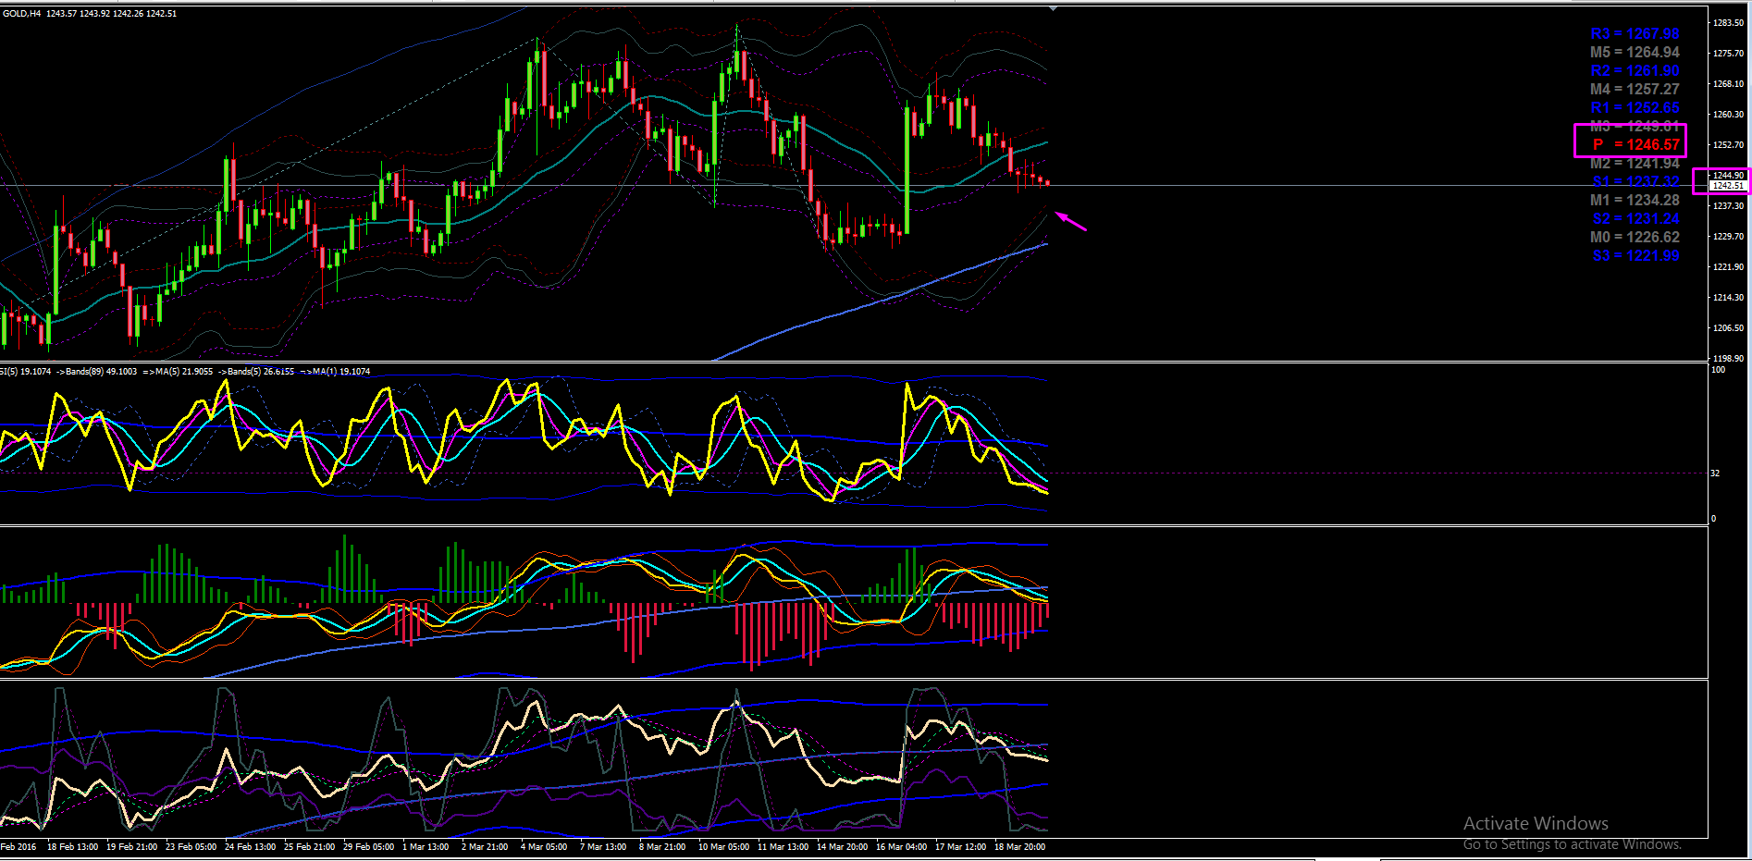The height and width of the screenshot is (861, 1752).
Task: Click the 16 Mar 04:00 time label
Action: [x=901, y=847]
